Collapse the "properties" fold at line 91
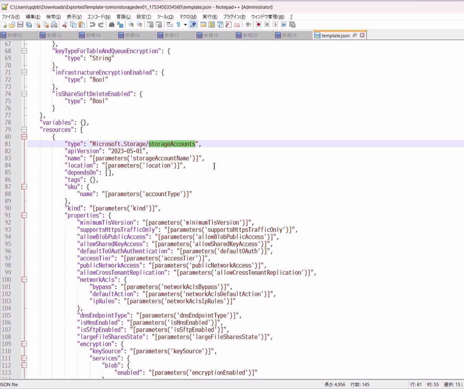 24,215
